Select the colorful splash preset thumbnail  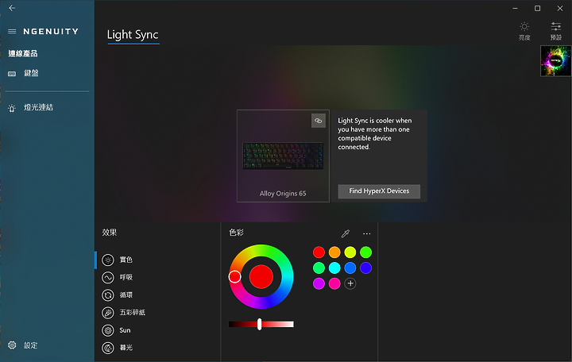coord(555,61)
